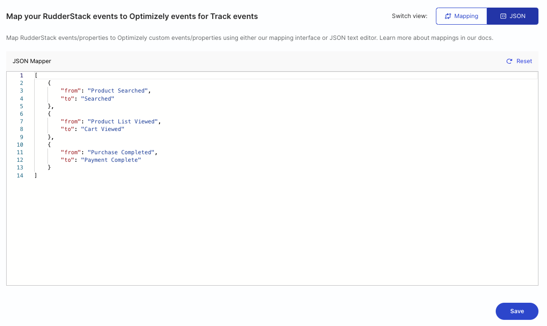Click the "Payment Complete" value
Image resolution: width=547 pixels, height=326 pixels.
point(111,160)
